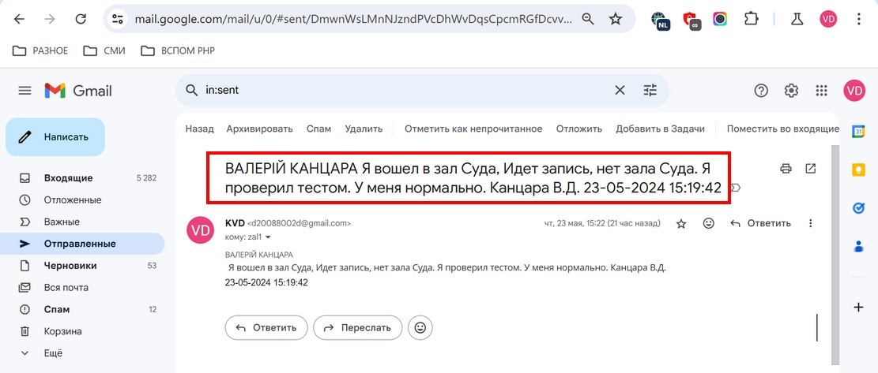Viewport: 878px width, 373px height.
Task: Toggle Gmail main menu hamburger
Action: tap(24, 91)
